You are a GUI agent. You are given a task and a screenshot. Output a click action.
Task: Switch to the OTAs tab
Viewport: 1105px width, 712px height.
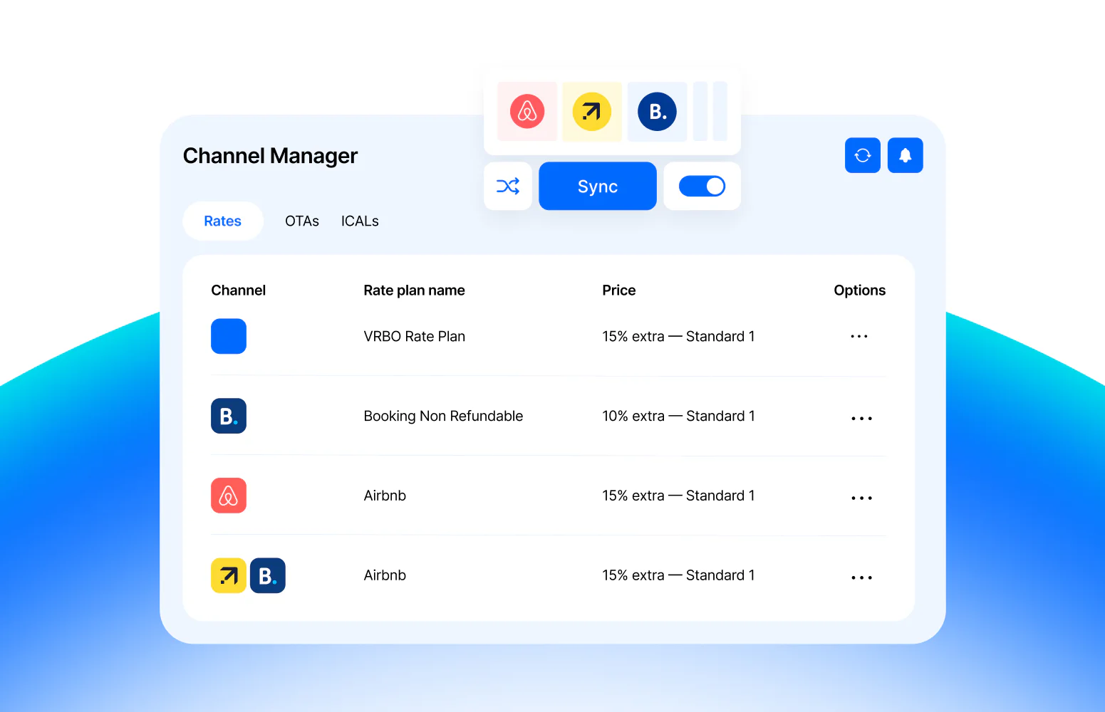coord(302,221)
